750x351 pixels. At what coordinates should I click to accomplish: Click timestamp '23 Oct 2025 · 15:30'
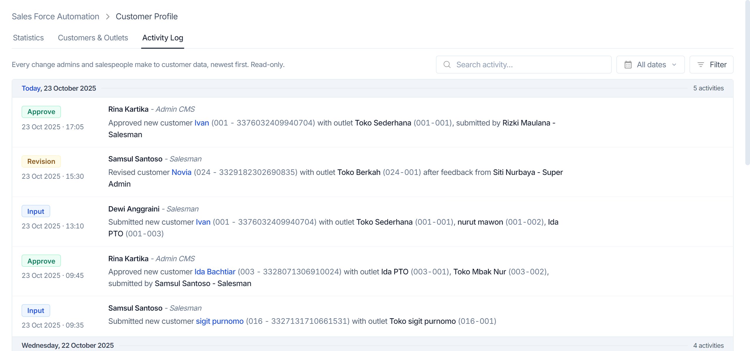tap(53, 176)
